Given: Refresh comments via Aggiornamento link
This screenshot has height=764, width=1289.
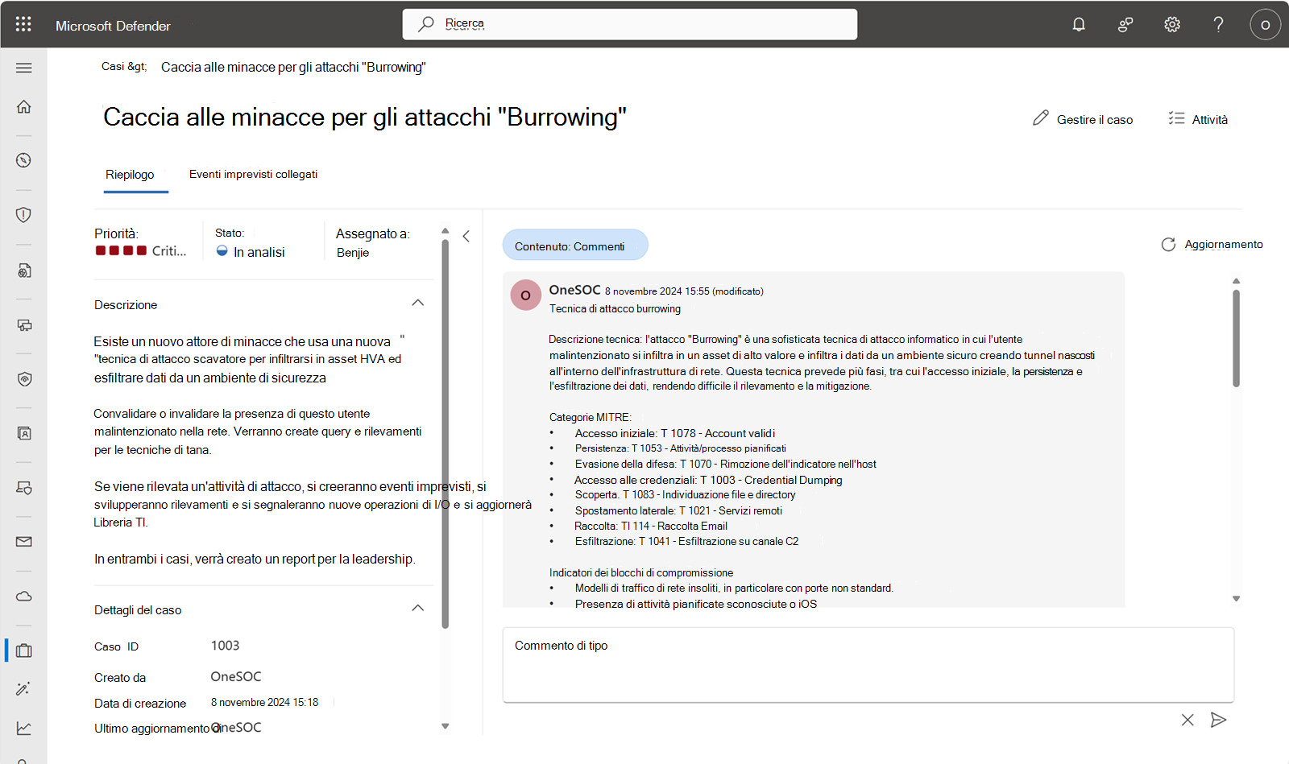Looking at the screenshot, I should pyautogui.click(x=1211, y=245).
